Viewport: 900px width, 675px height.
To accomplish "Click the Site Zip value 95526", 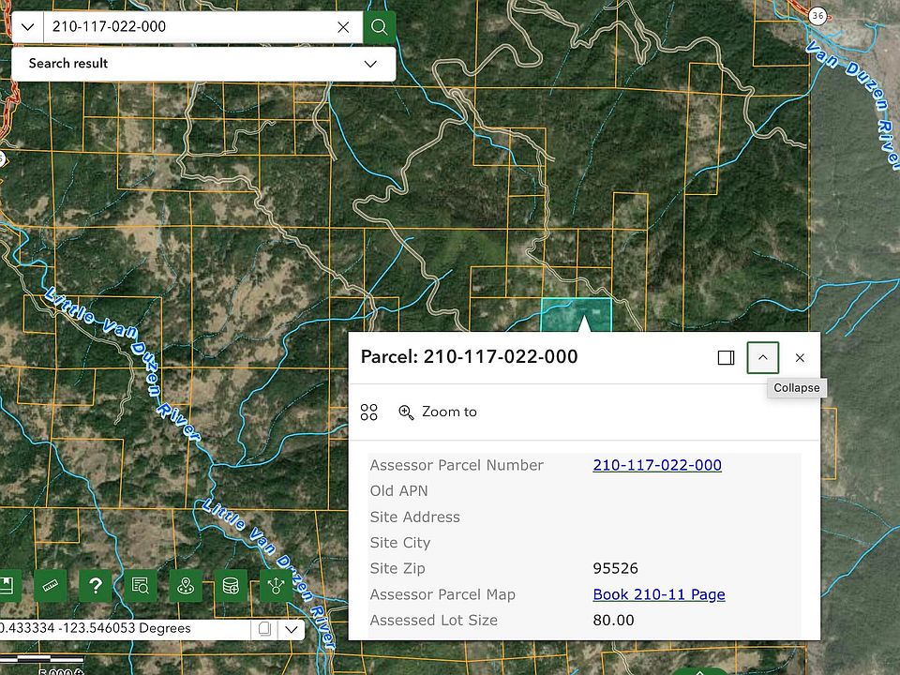I will (615, 568).
